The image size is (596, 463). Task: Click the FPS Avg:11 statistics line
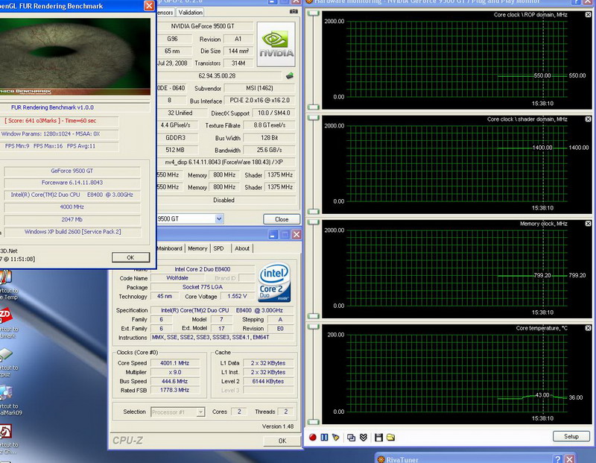(x=59, y=146)
